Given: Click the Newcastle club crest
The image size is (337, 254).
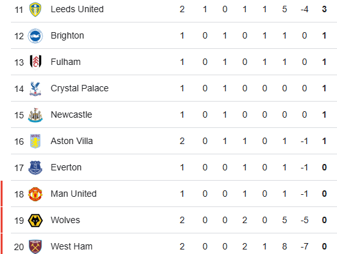Looking at the screenshot, I should (x=35, y=115).
